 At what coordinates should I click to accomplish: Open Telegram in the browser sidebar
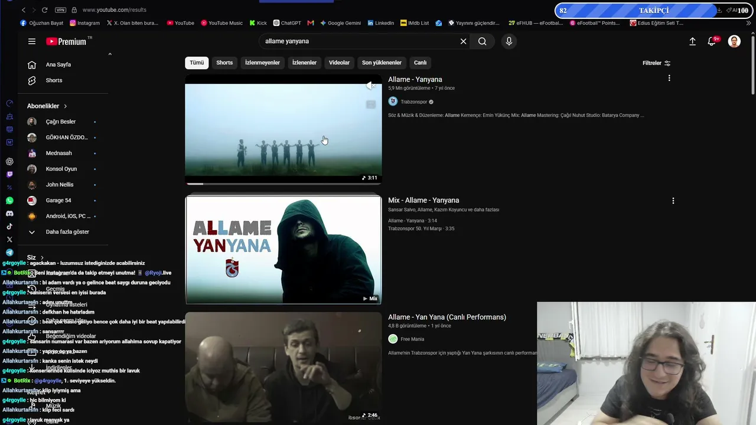pos(9,253)
